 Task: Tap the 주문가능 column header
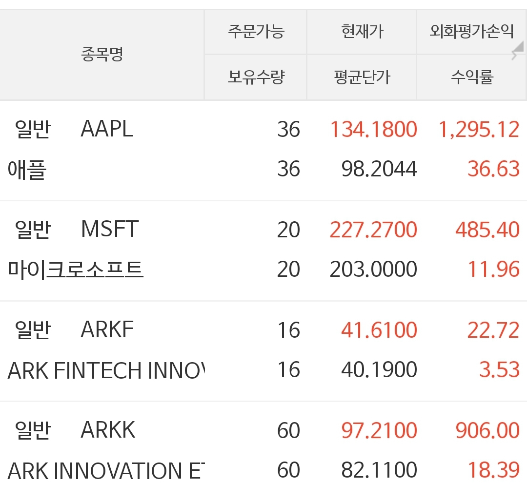(256, 32)
